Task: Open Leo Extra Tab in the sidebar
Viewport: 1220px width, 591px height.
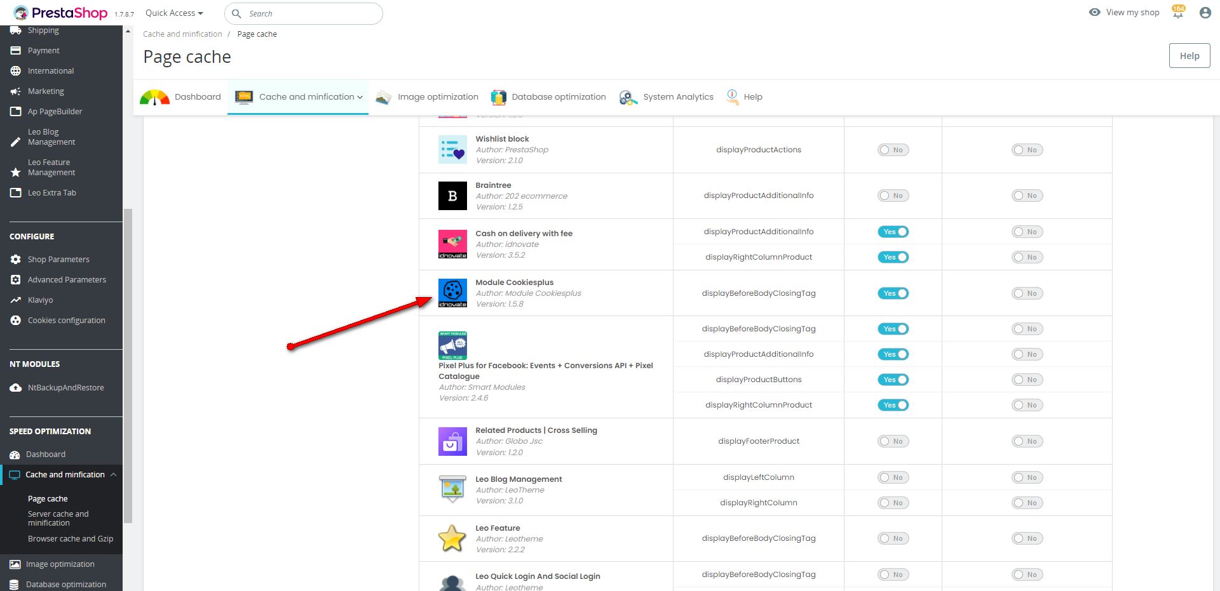Action: tap(51, 193)
